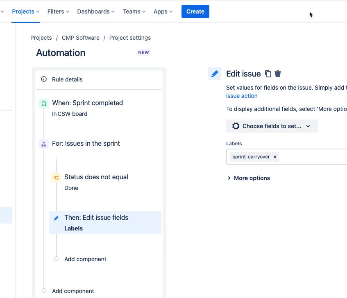Open Project settings breadcrumb link
The width and height of the screenshot is (347, 298).
pos(130,38)
